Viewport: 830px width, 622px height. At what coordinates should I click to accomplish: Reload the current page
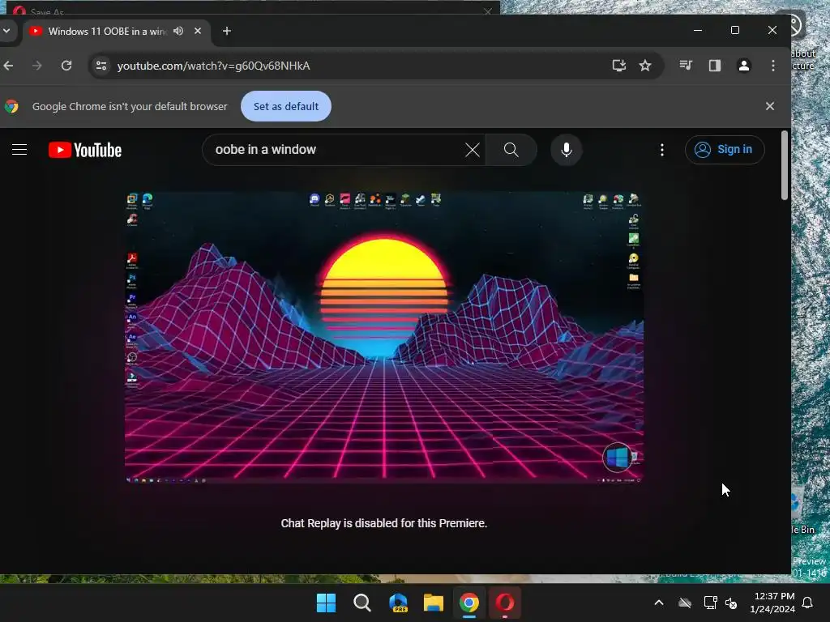[x=66, y=66]
